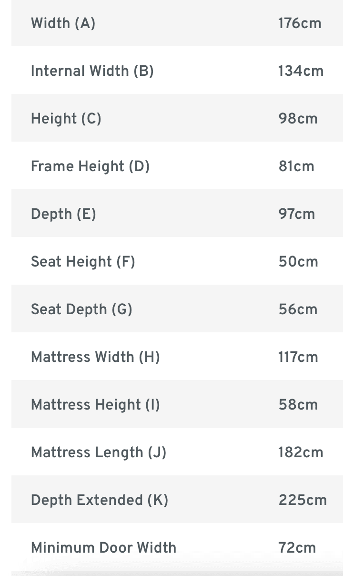The height and width of the screenshot is (576, 343).
Task: Select the Height (C) row label
Action: (x=66, y=119)
